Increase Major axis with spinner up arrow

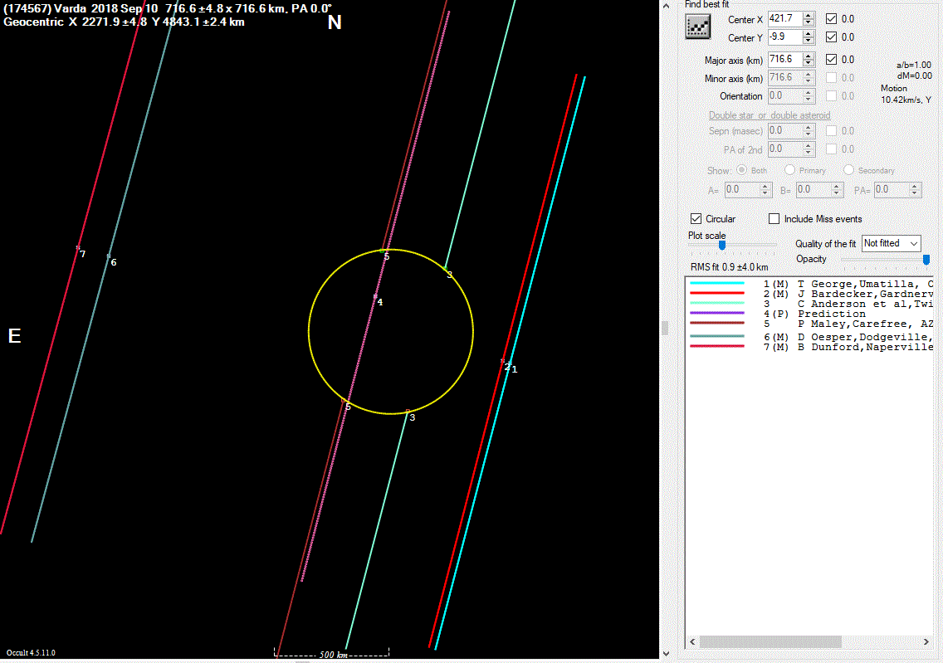click(x=809, y=56)
